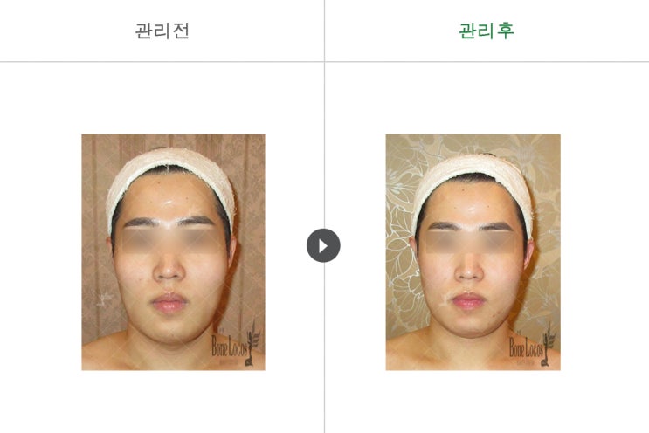This screenshot has width=649, height=433.
Task: Click Bone Locos watermark text on left photo
Action: pyautogui.click(x=230, y=346)
